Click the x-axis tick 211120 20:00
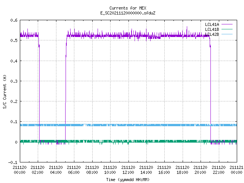 [x=201, y=170]
